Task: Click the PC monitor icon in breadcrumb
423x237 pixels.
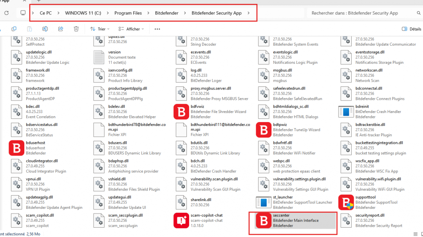Action: [x=23, y=13]
